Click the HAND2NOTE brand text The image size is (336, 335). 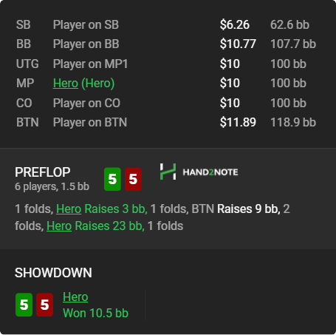210,172
